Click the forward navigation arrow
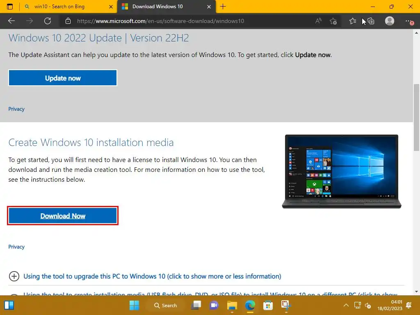Screen dimensions: 420x315 (x=30, y=21)
